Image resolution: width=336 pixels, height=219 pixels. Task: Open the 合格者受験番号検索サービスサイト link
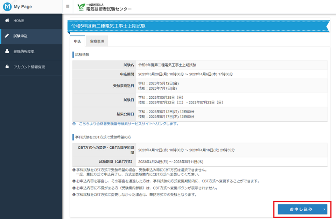(x=128, y=124)
